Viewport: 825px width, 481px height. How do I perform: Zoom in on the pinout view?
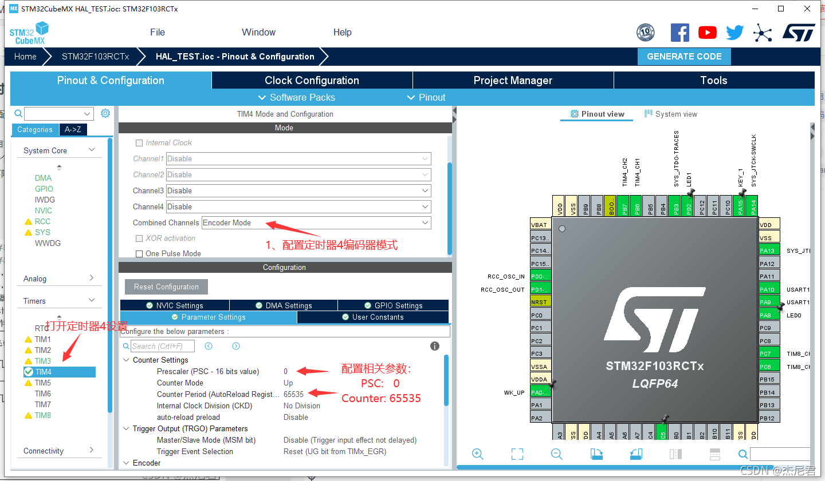pos(477,454)
